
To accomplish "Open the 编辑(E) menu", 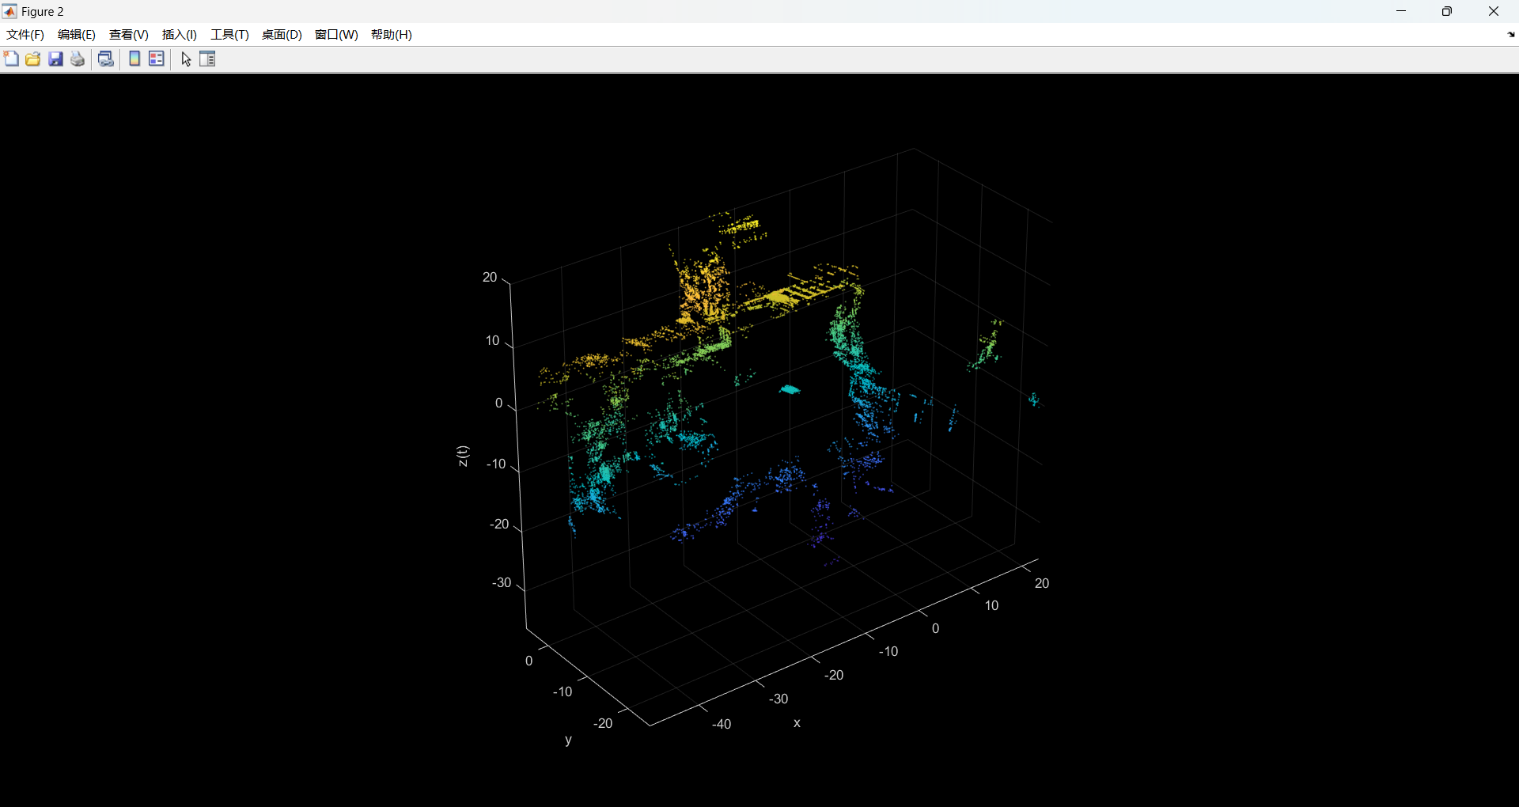I will 77,35.
